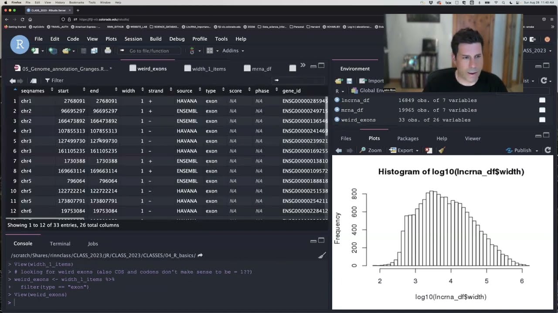Click the console working directory arrow icon
558x313 pixels.
click(x=200, y=256)
